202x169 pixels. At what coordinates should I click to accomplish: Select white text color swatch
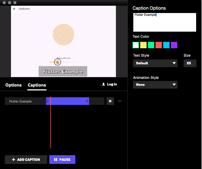click(136, 45)
